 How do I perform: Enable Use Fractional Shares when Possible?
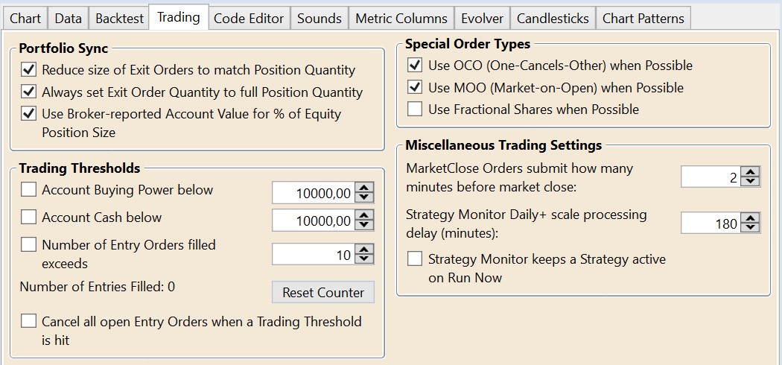coord(415,110)
